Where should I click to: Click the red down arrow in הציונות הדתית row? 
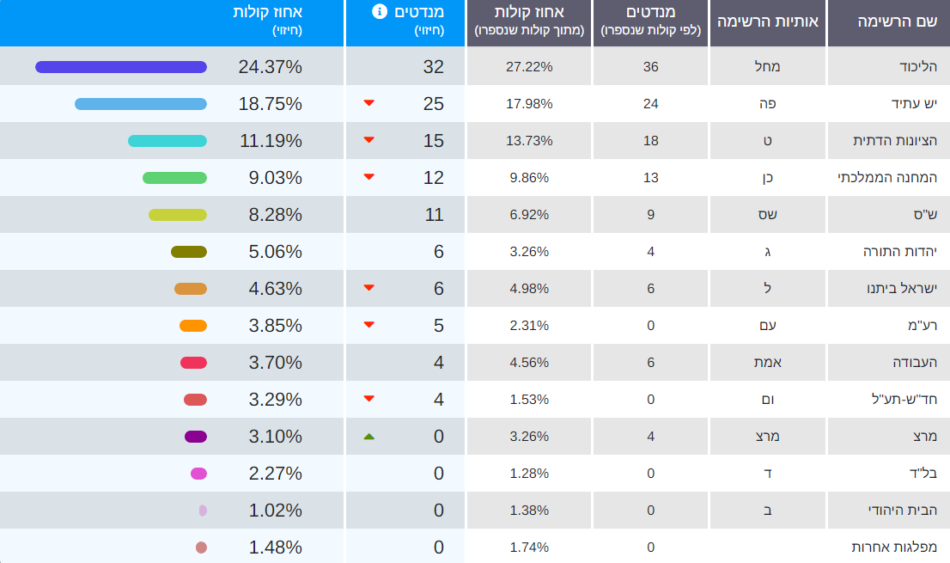pyautogui.click(x=369, y=140)
